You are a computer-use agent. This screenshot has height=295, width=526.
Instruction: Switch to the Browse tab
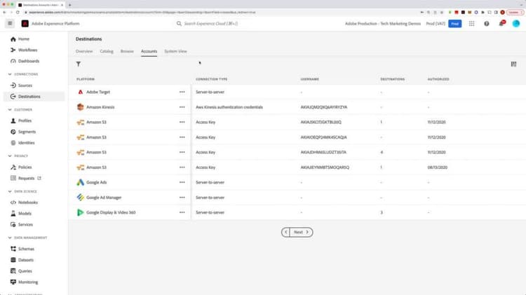point(127,51)
